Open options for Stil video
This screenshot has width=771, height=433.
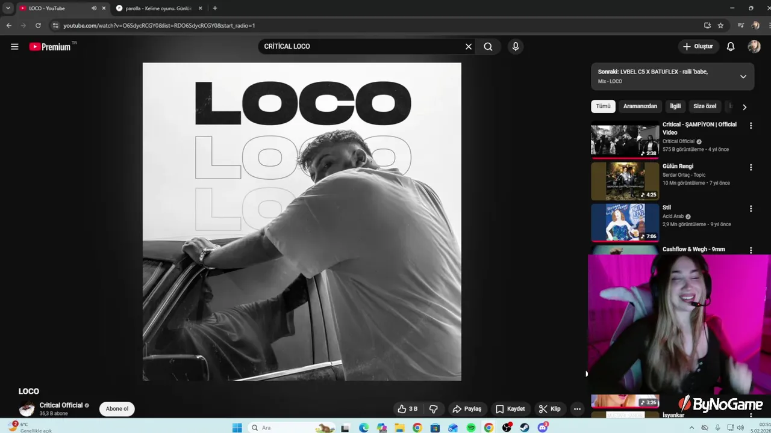751,209
